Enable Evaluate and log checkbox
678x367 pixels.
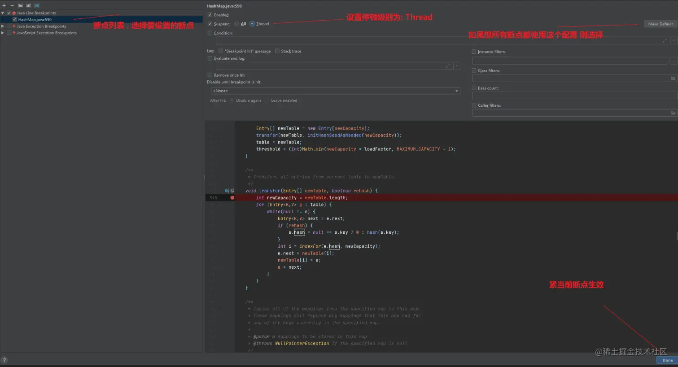coord(210,58)
